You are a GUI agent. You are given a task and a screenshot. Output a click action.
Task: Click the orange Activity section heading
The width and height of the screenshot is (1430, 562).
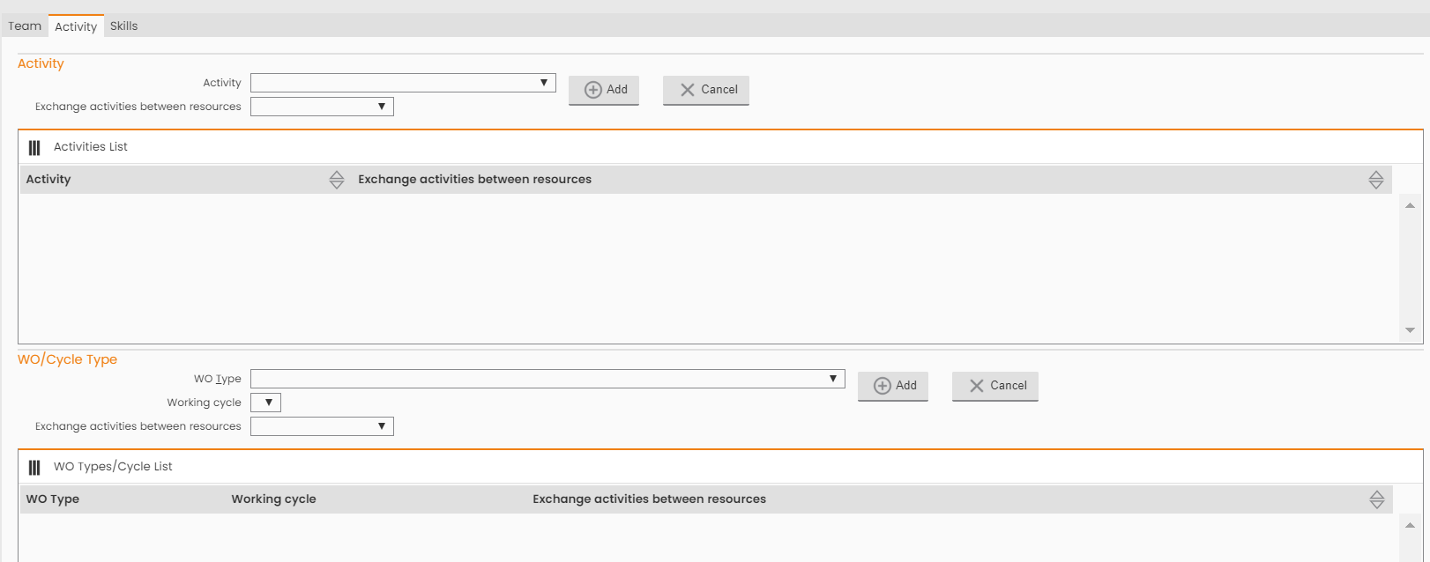(x=41, y=63)
